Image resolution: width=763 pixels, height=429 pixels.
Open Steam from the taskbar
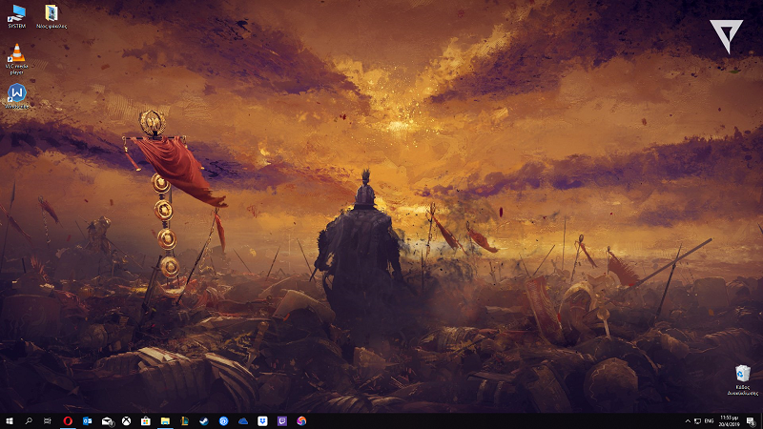(x=204, y=421)
